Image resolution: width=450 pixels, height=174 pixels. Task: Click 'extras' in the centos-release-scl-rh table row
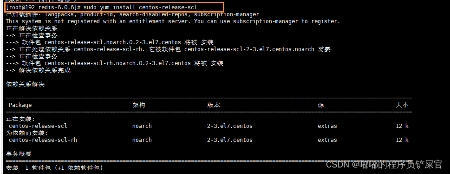(327, 140)
